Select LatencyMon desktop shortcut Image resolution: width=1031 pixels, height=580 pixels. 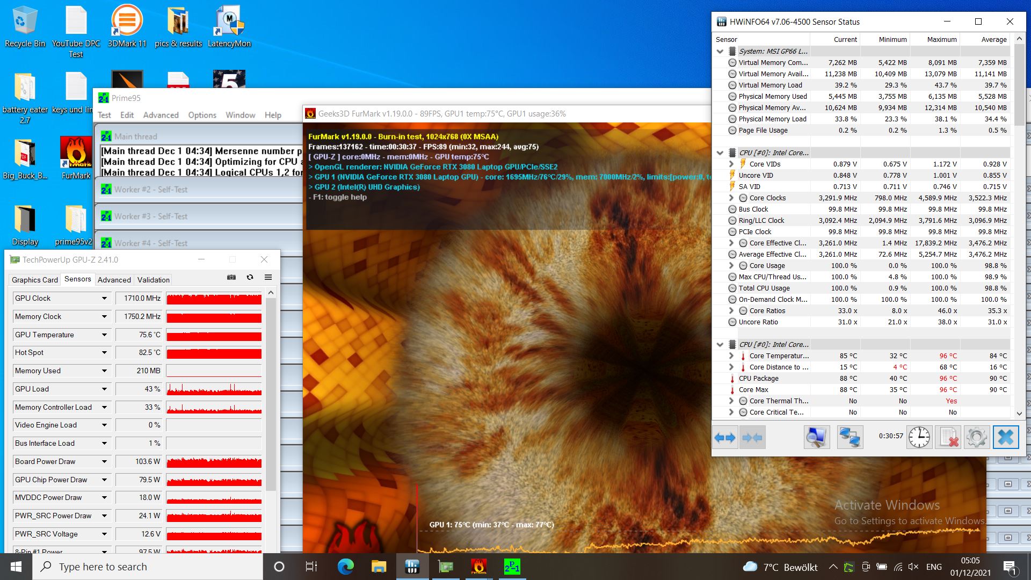pos(229,27)
